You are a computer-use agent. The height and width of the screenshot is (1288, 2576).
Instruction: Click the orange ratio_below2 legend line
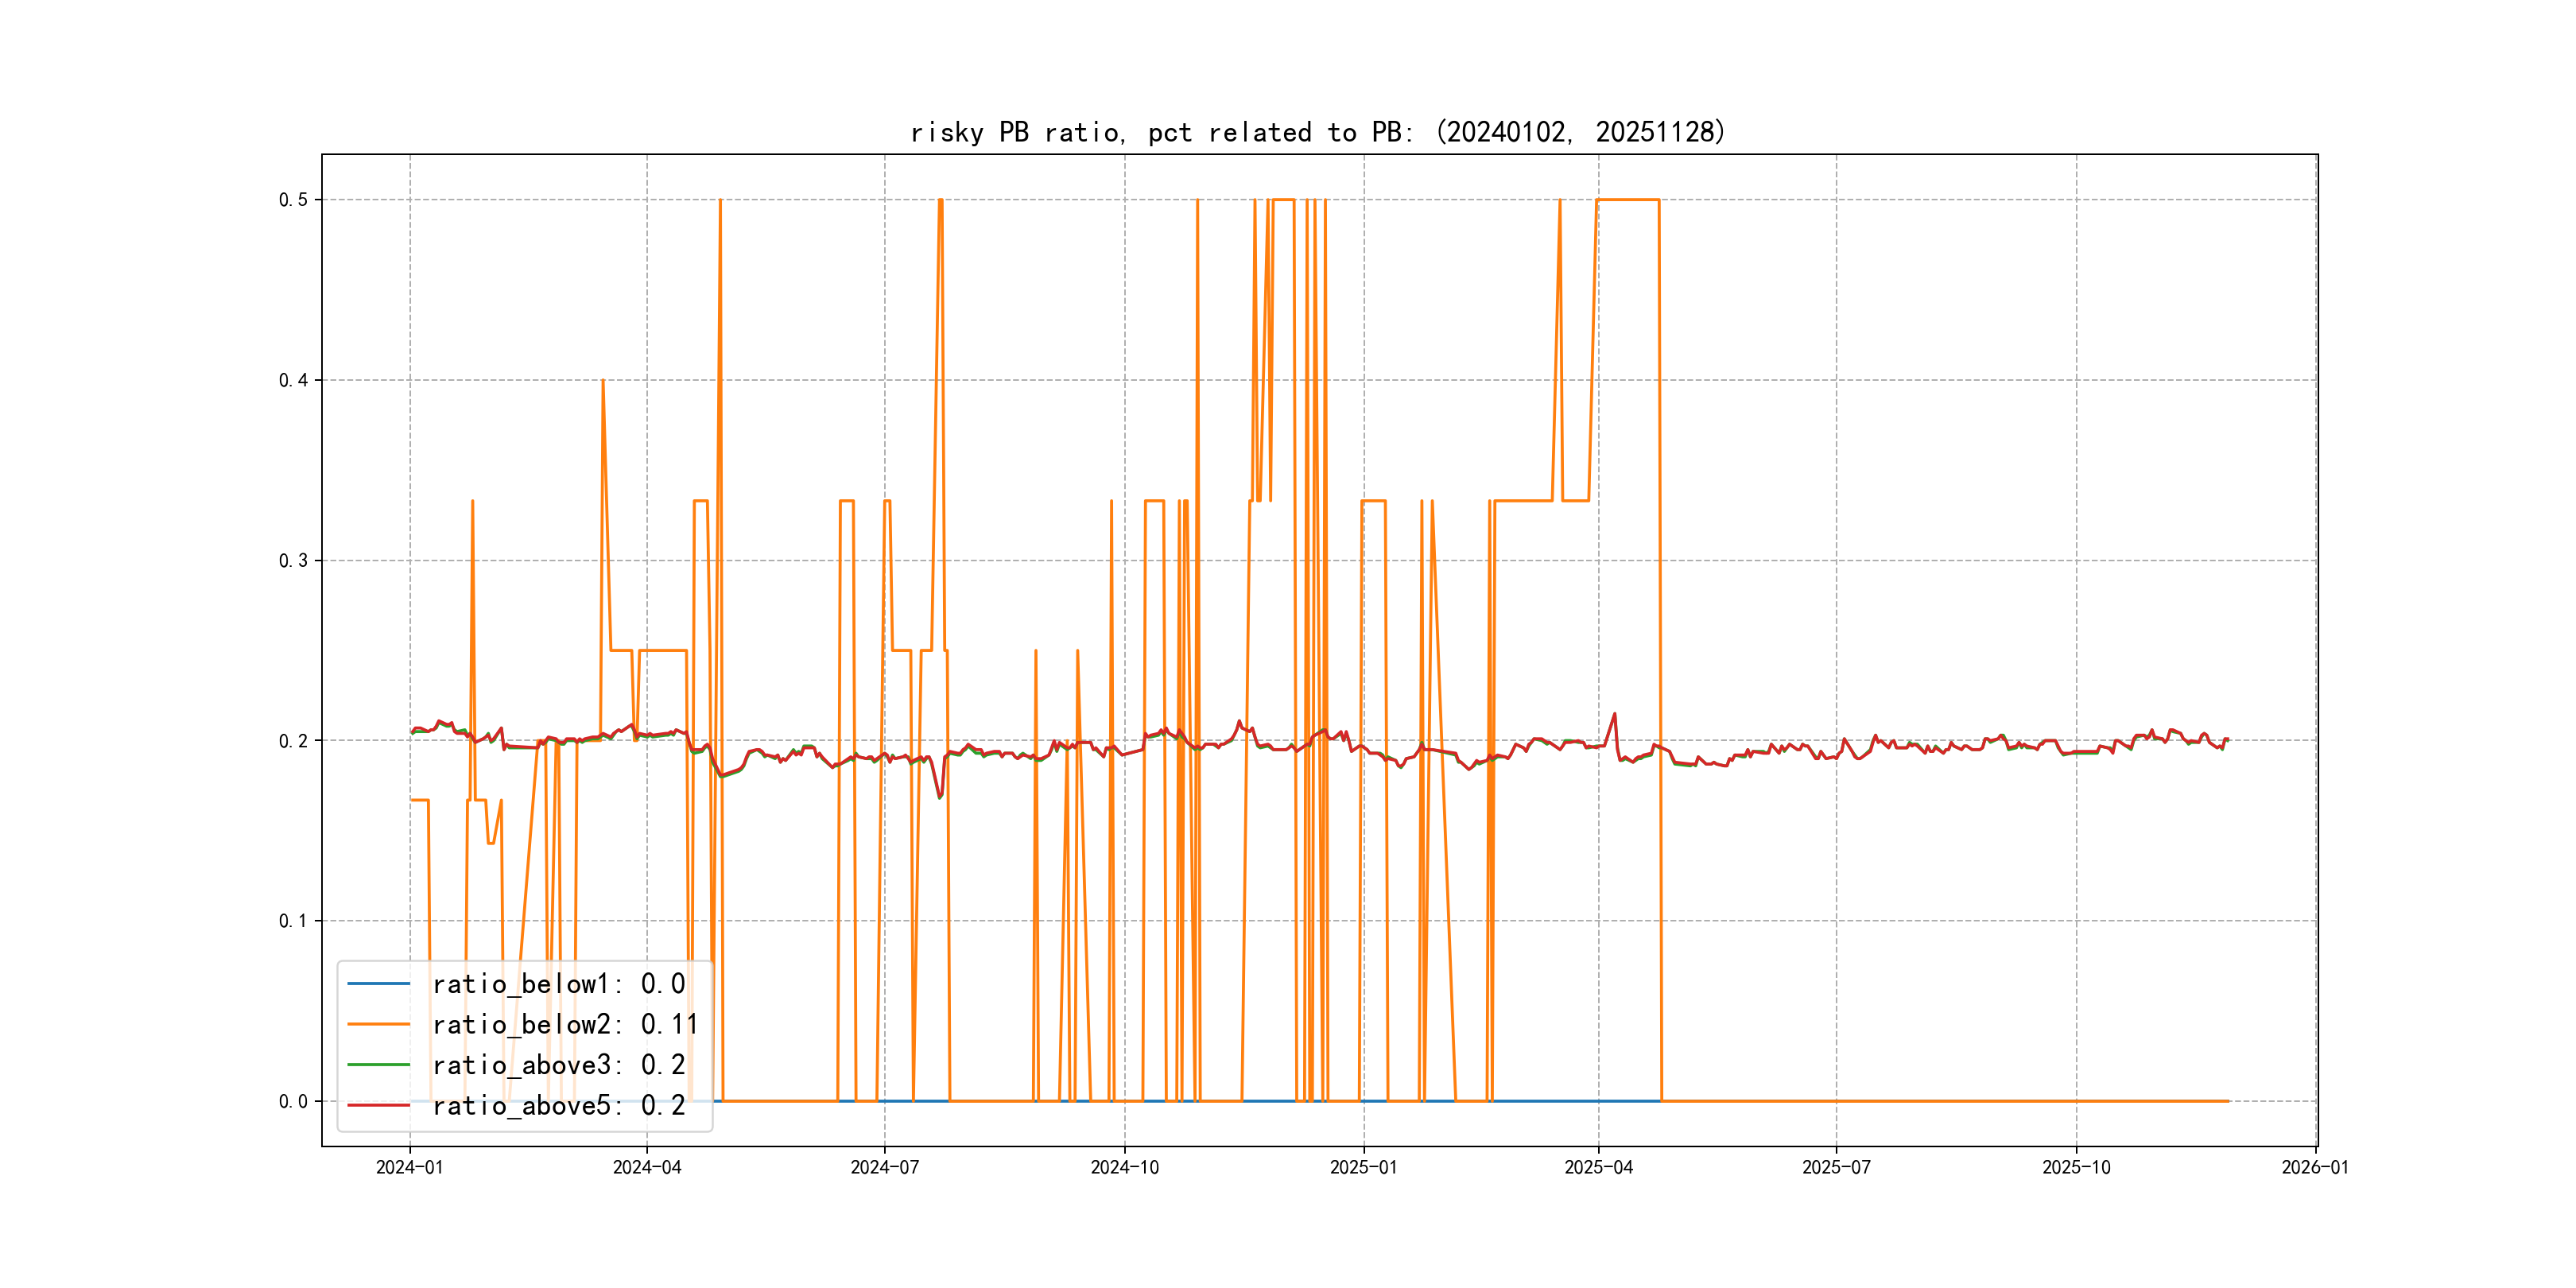(378, 1024)
